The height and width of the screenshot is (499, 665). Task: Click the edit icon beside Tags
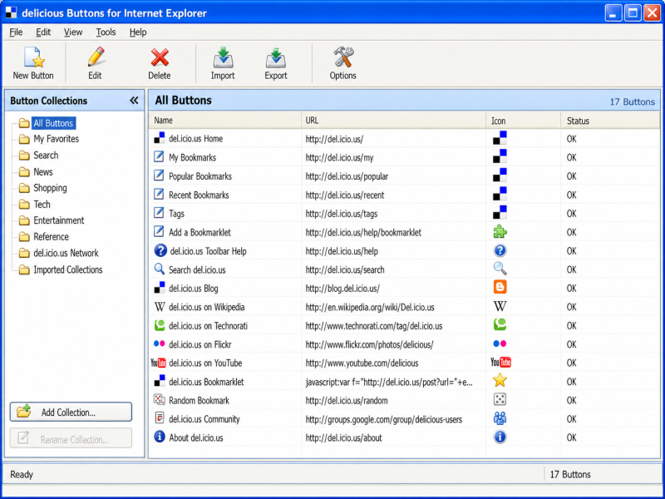click(x=159, y=213)
